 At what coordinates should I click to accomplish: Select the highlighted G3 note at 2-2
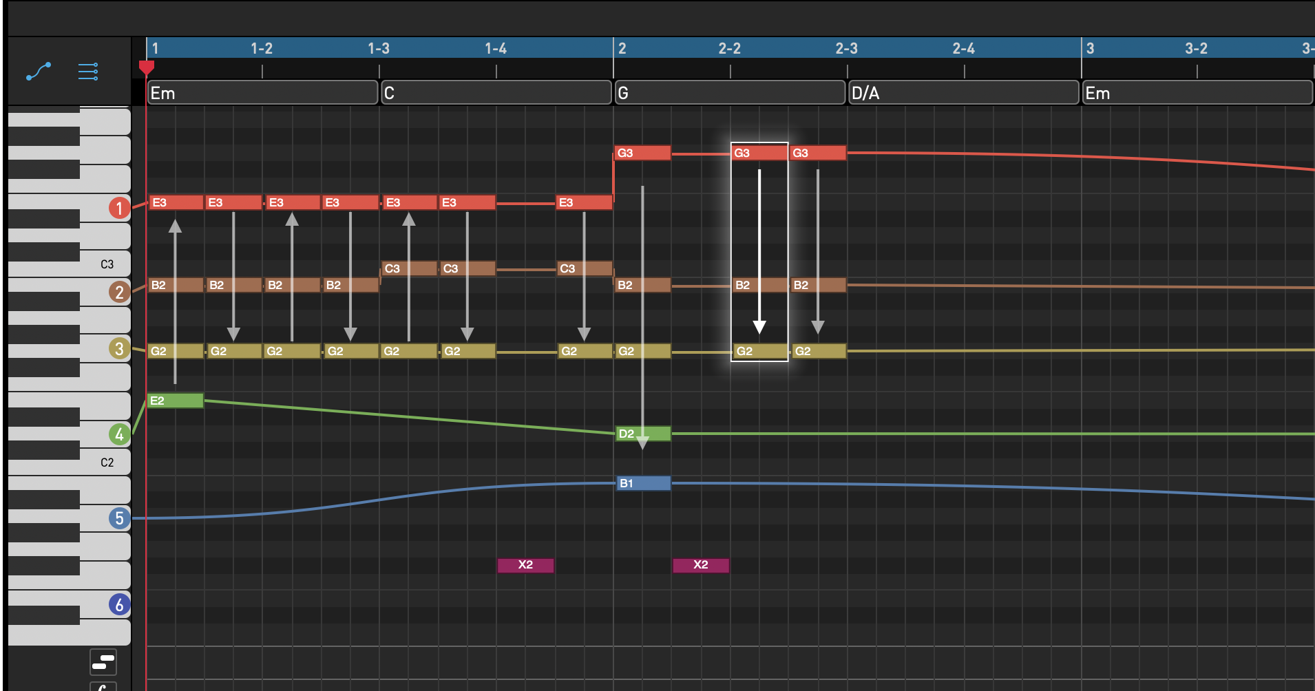pyautogui.click(x=759, y=153)
